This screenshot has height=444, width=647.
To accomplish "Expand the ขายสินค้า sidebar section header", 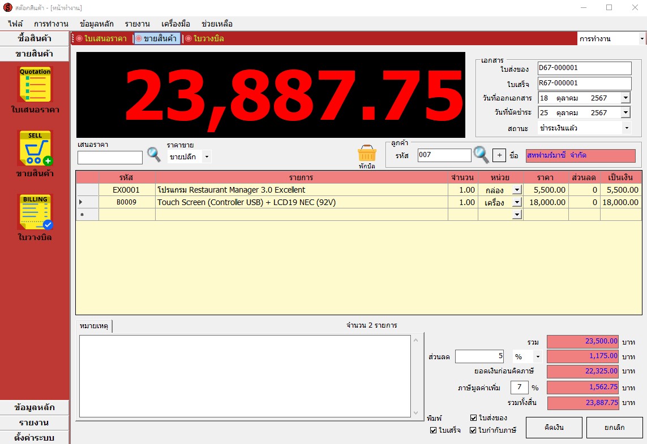I will click(x=35, y=54).
